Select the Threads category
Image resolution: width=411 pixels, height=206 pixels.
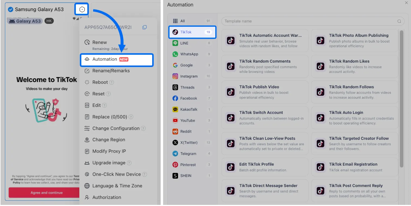click(x=192, y=87)
